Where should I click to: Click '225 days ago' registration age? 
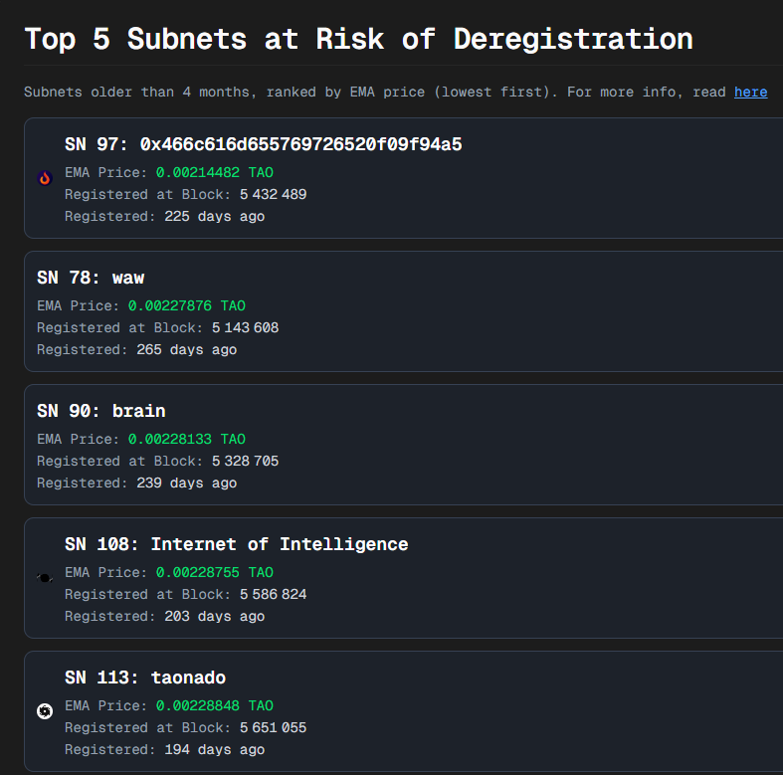[214, 217]
